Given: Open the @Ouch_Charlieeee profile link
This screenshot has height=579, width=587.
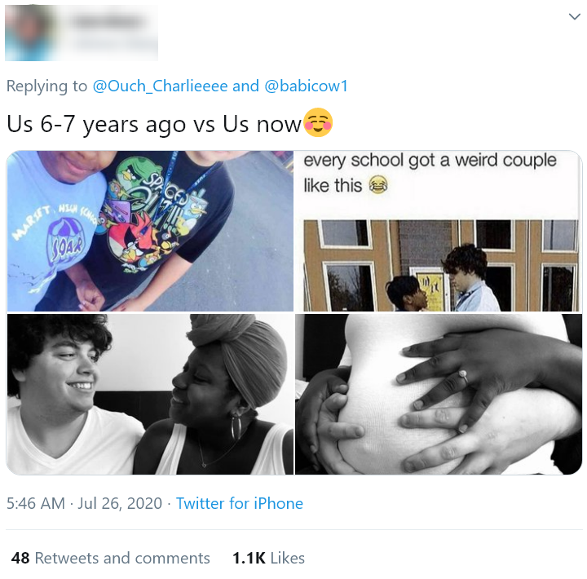Looking at the screenshot, I should click(x=160, y=86).
